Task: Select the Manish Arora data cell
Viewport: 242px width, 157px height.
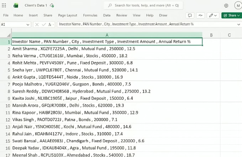Action: [x=107, y=106]
